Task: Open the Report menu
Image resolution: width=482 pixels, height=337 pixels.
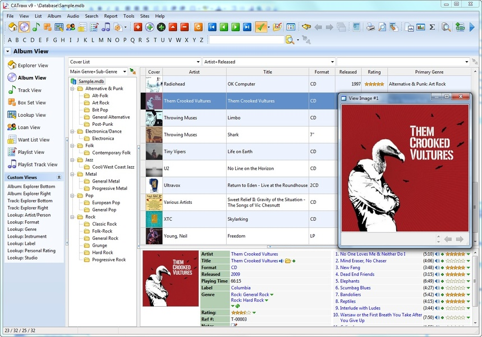Action: [x=109, y=16]
